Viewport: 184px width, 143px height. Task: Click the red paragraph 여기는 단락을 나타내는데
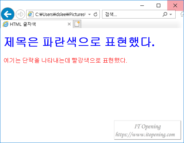pyautogui.click(x=37, y=60)
